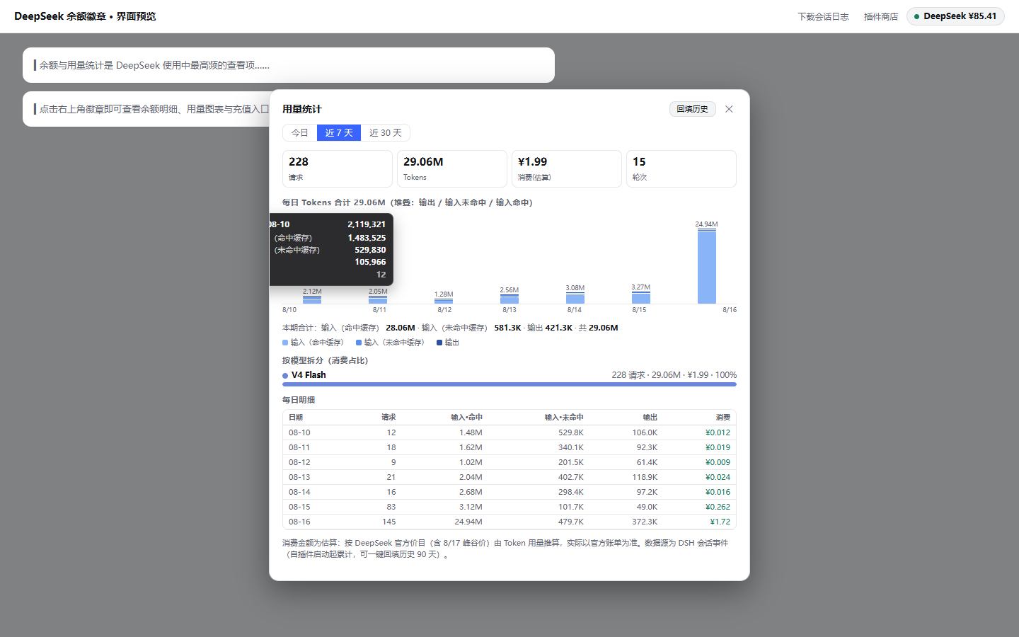
Task: Click the 421.3K value in 本期合计
Action: [x=559, y=328]
